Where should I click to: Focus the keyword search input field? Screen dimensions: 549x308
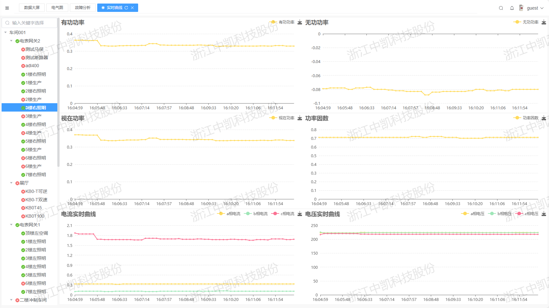32,23
